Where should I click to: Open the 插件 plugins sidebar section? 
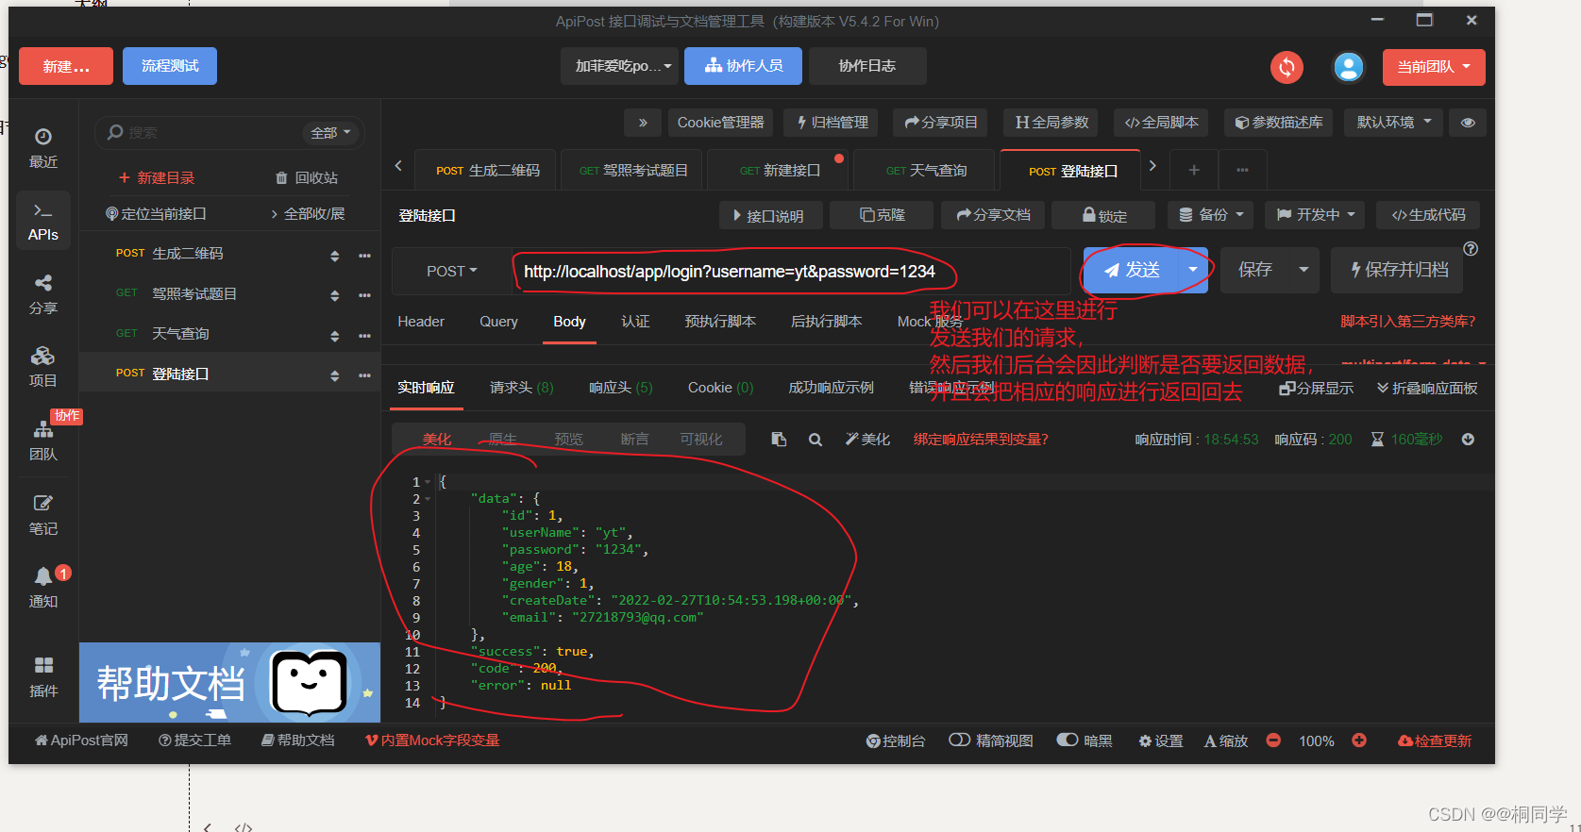click(x=43, y=677)
